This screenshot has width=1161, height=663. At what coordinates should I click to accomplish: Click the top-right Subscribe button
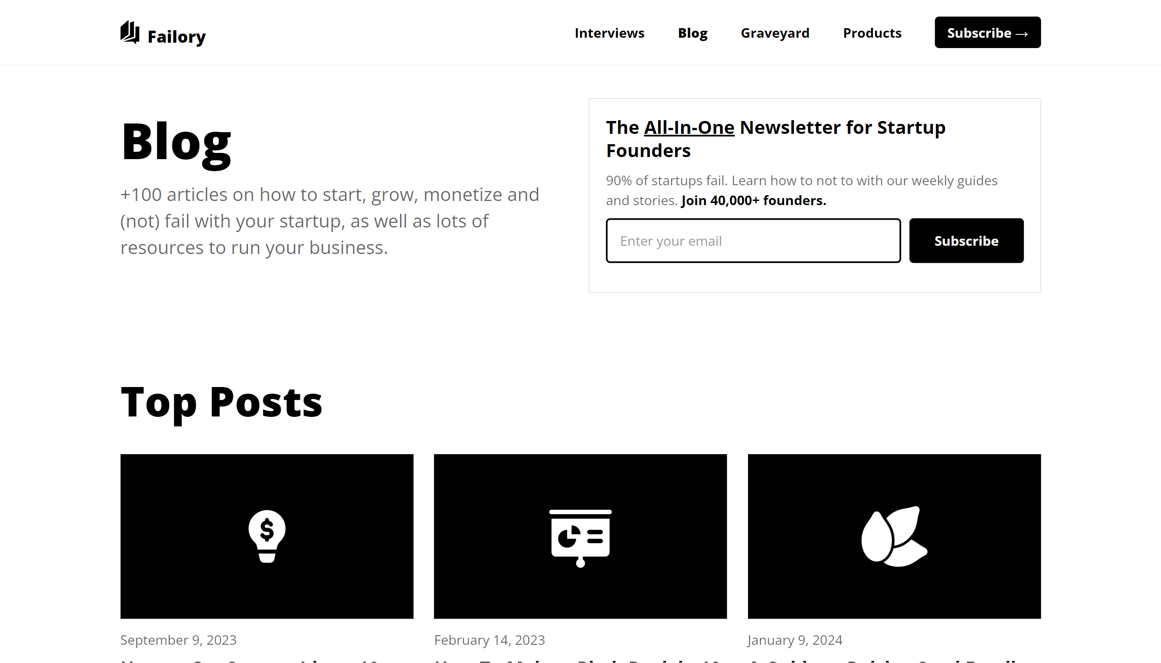point(987,32)
